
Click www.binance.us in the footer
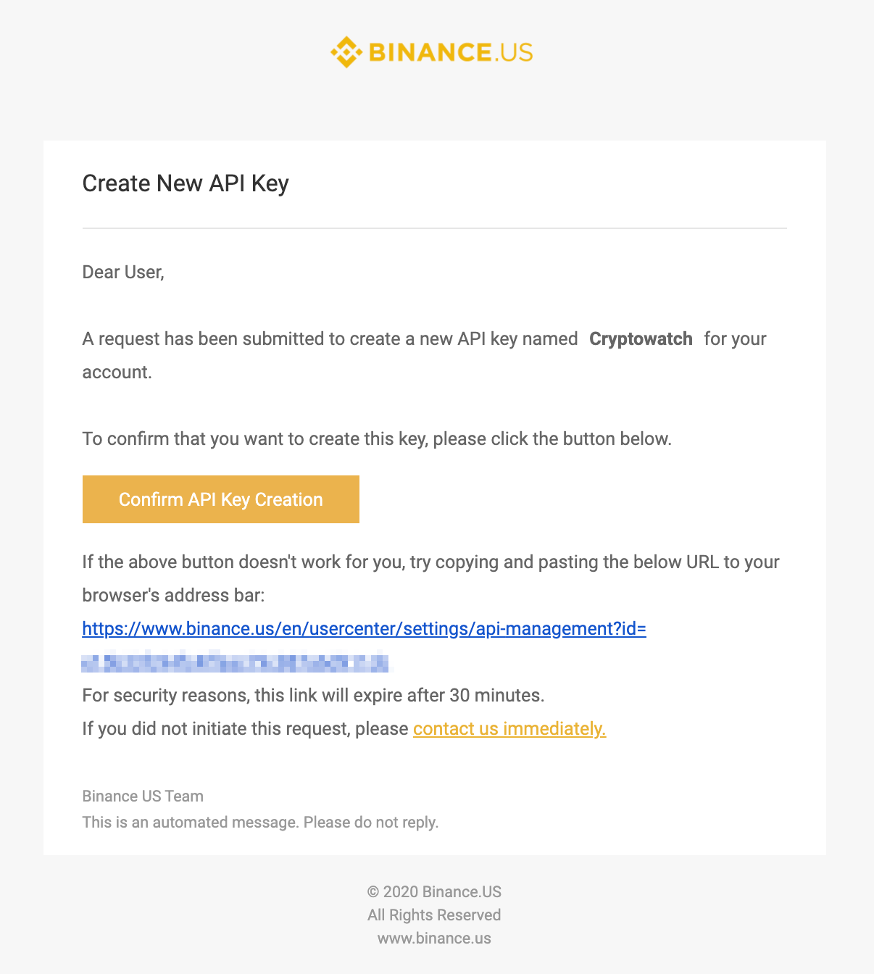pos(434,938)
